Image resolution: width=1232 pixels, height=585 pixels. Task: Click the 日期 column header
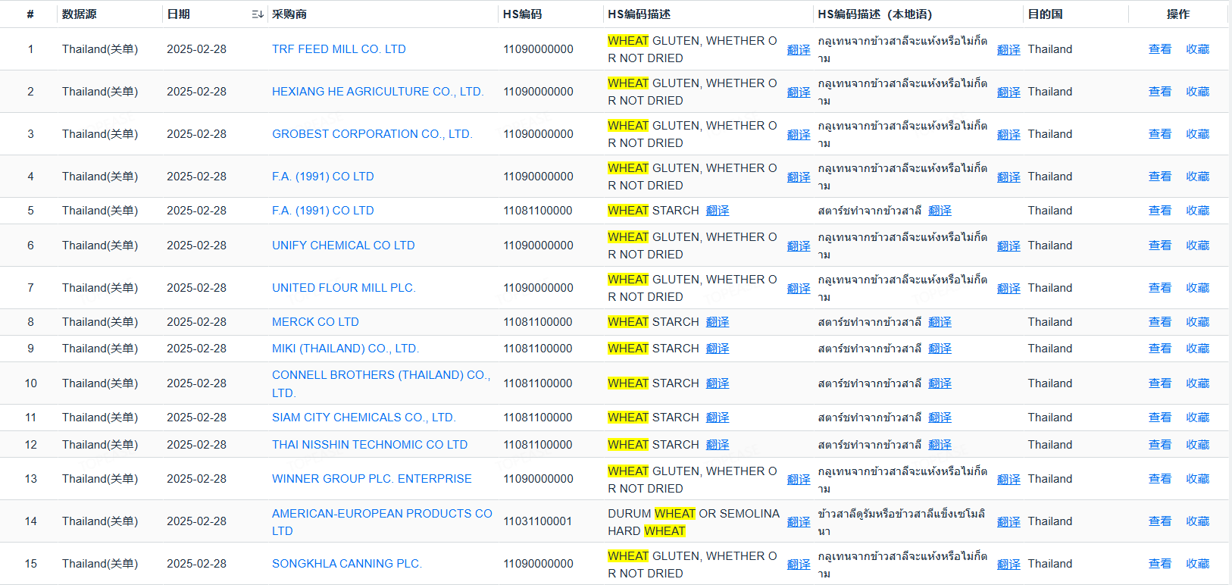pos(179,14)
